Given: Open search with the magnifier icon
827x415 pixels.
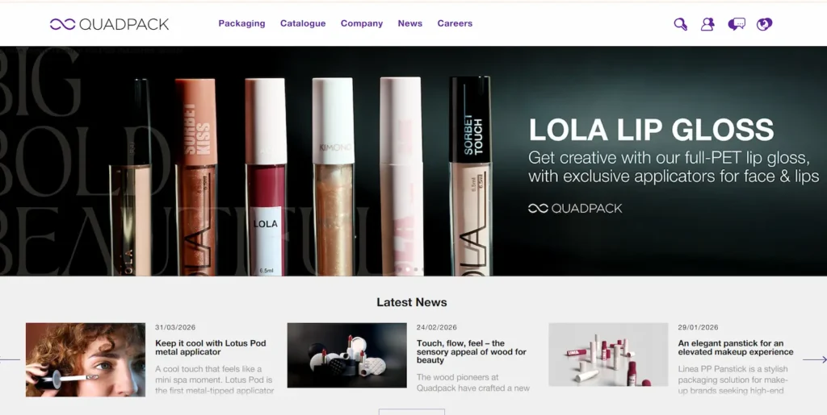Looking at the screenshot, I should point(680,24).
